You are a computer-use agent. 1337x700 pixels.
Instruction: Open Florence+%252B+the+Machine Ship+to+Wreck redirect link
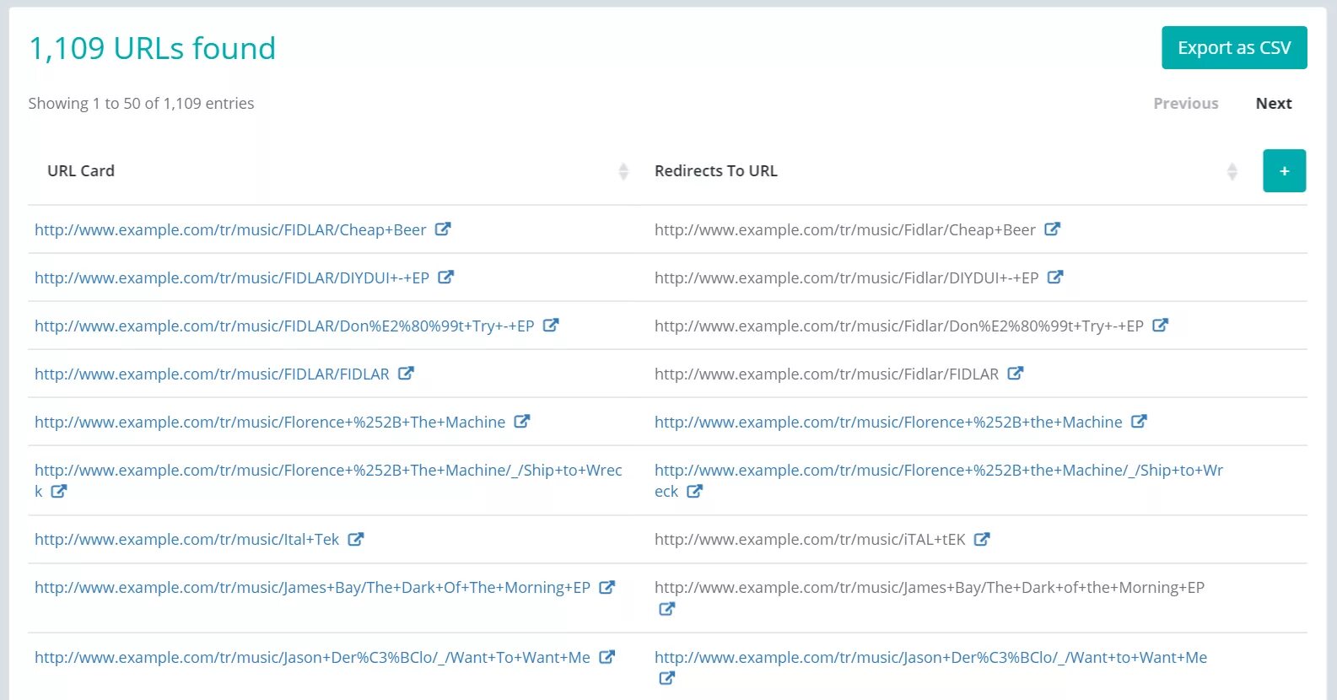point(939,481)
